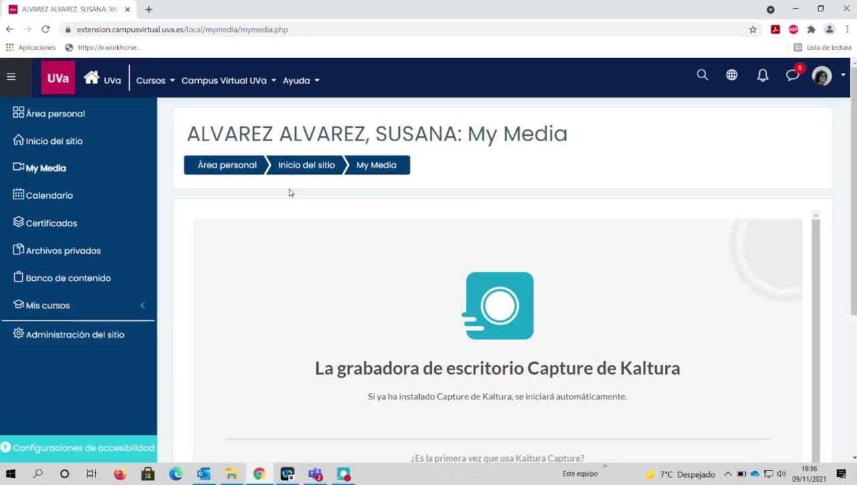Open the ir.workhorse bookmark

coord(103,47)
